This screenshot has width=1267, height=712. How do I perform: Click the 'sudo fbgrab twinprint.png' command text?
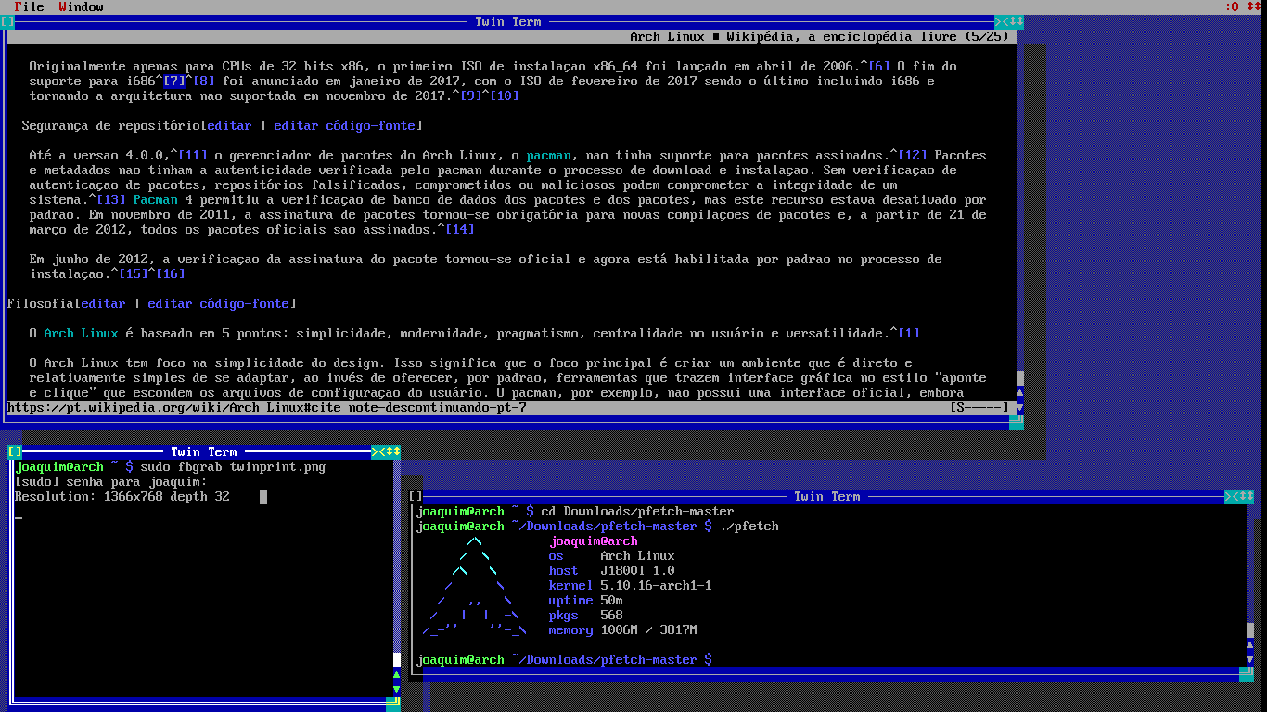tap(234, 466)
